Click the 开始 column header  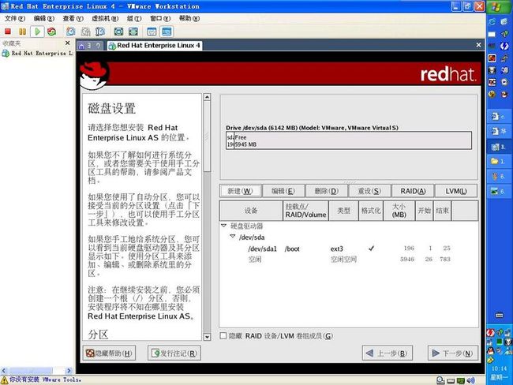coord(425,211)
